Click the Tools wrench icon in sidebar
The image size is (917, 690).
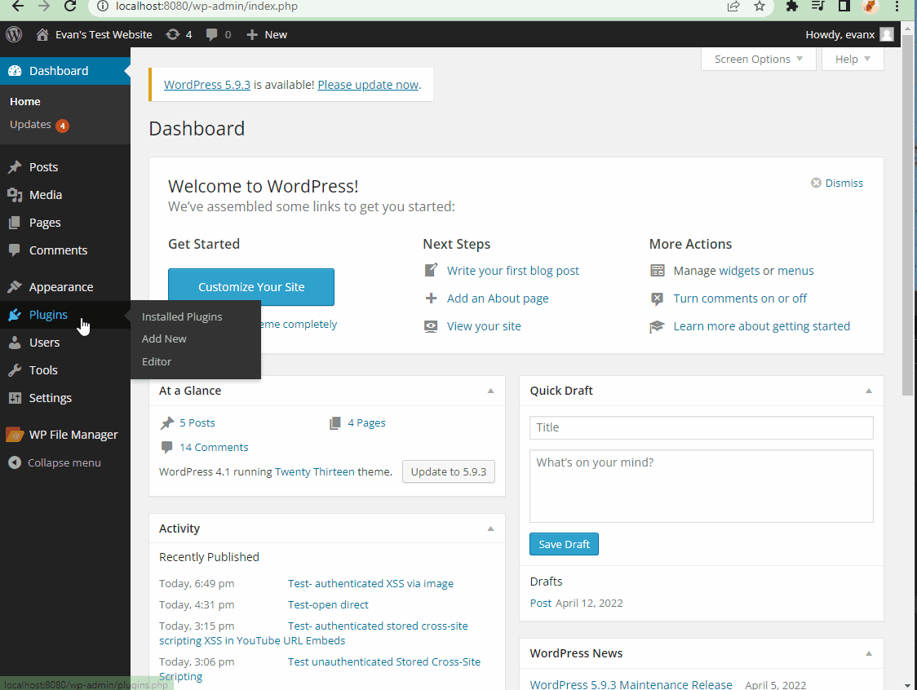click(15, 370)
